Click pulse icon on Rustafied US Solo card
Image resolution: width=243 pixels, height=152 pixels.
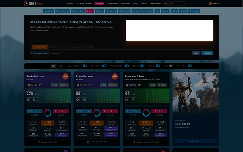tap(115, 77)
